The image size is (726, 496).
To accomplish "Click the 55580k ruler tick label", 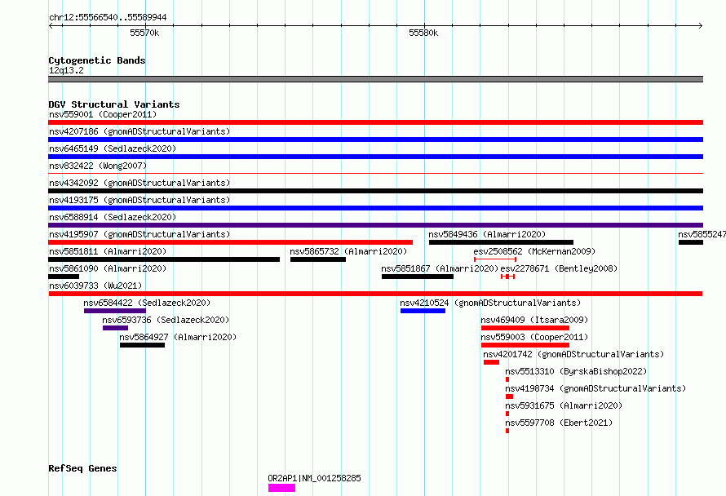I will pyautogui.click(x=423, y=33).
